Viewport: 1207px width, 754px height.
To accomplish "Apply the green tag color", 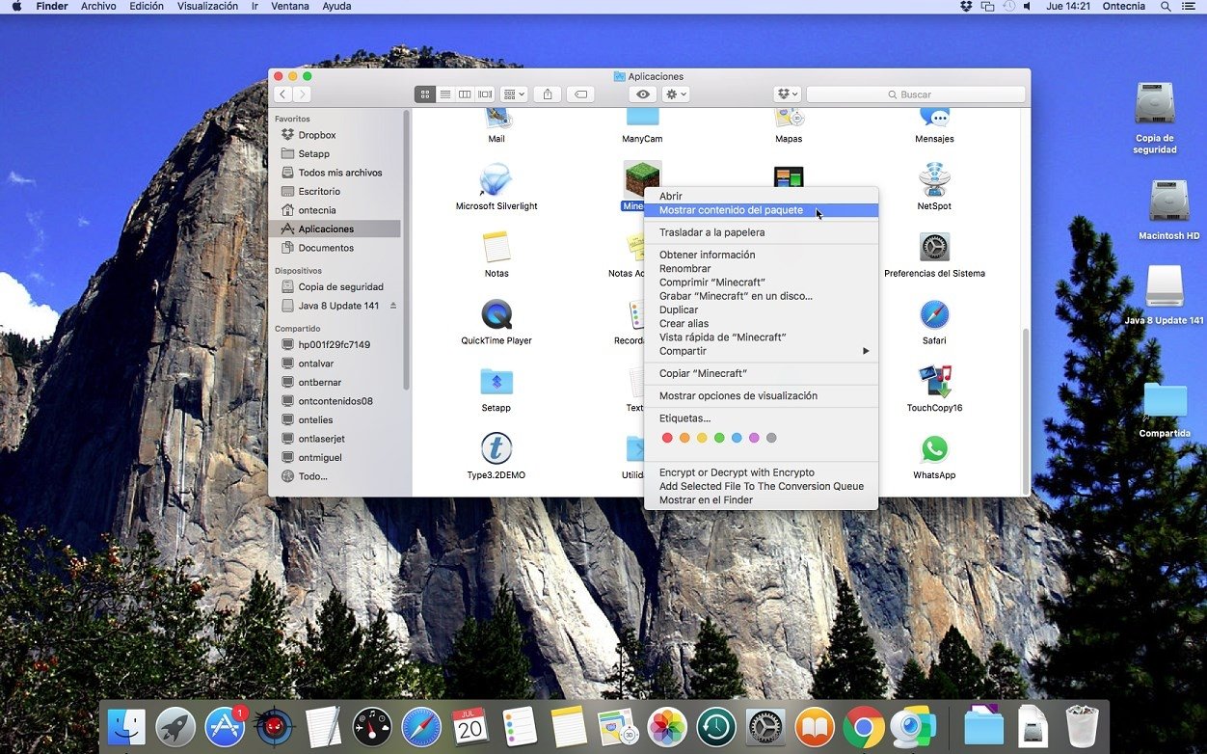I will click(719, 438).
